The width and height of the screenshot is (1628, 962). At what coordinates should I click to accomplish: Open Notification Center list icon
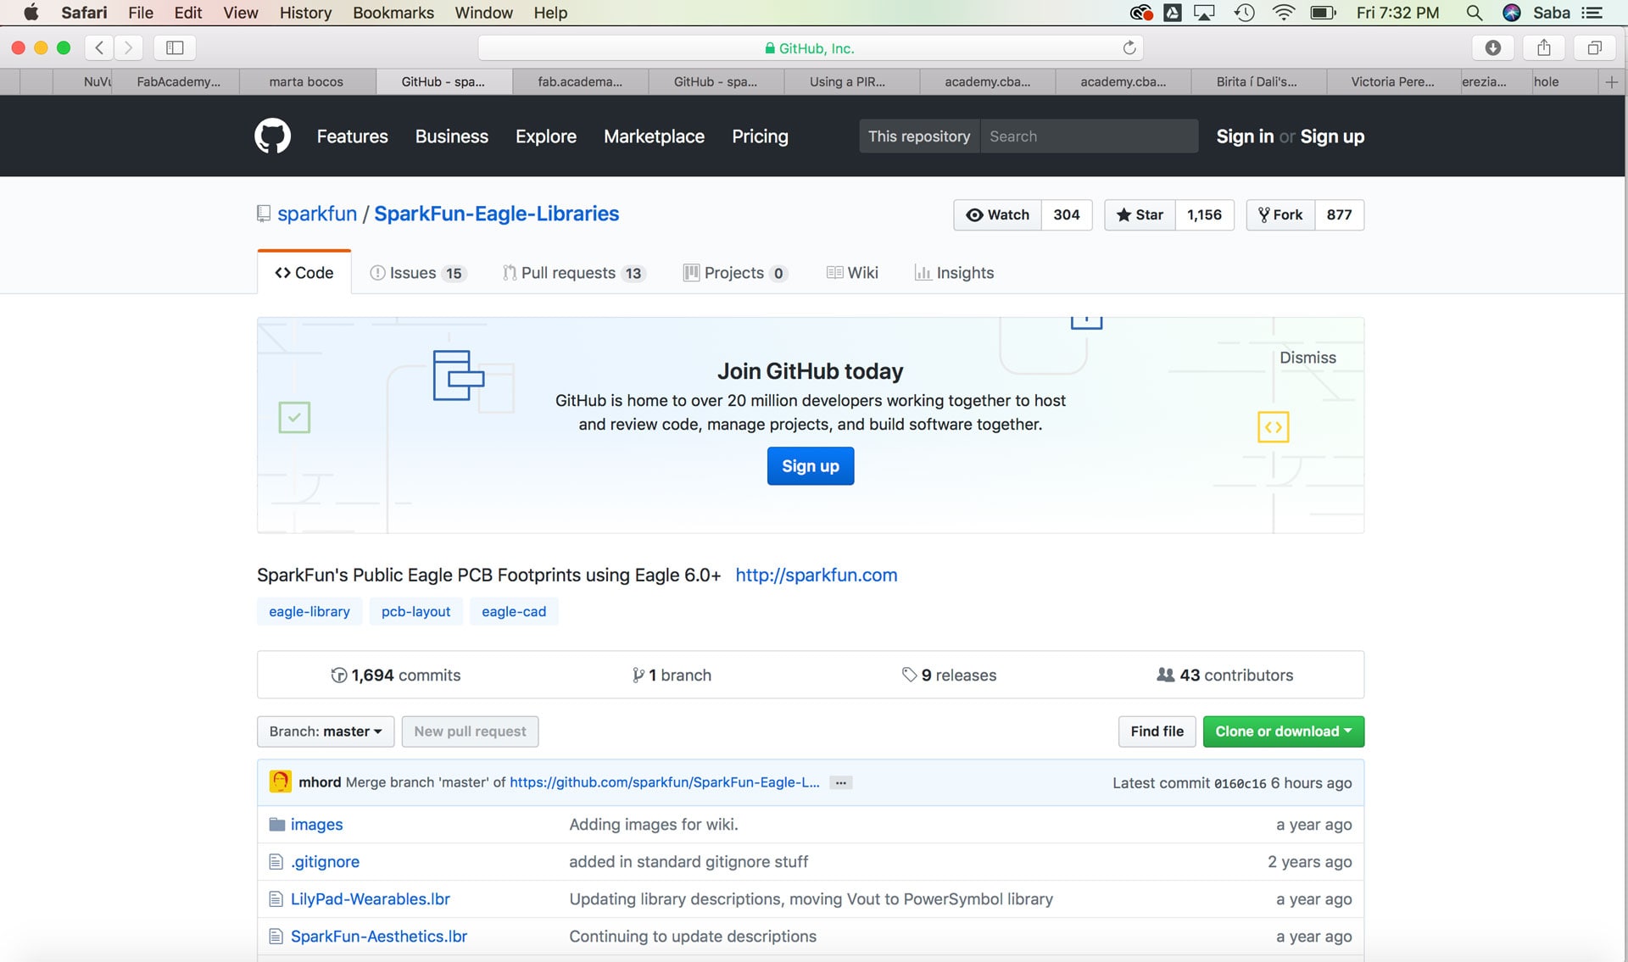pos(1592,13)
